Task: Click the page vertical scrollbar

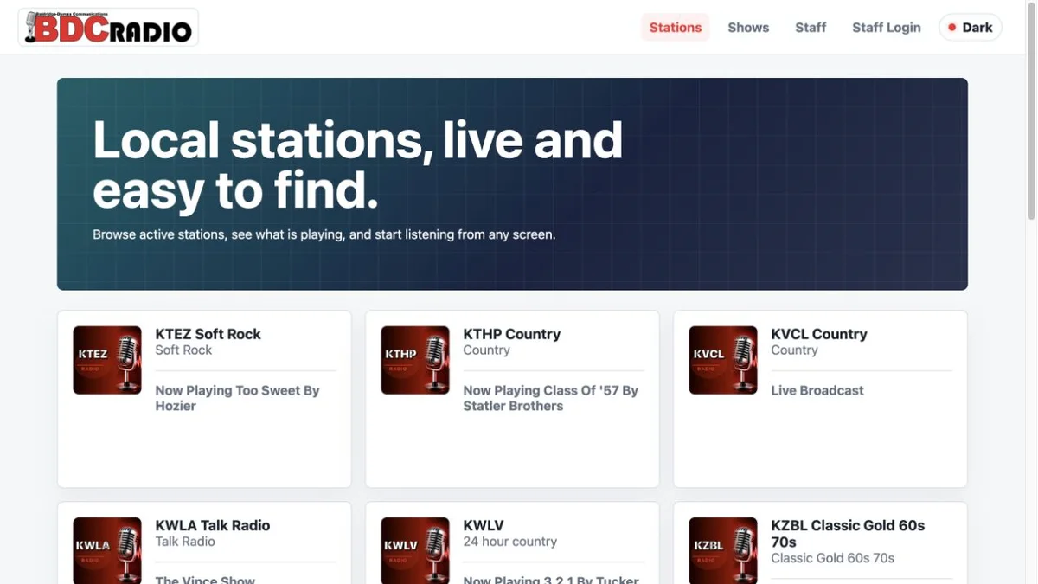Action: tap(1031, 111)
